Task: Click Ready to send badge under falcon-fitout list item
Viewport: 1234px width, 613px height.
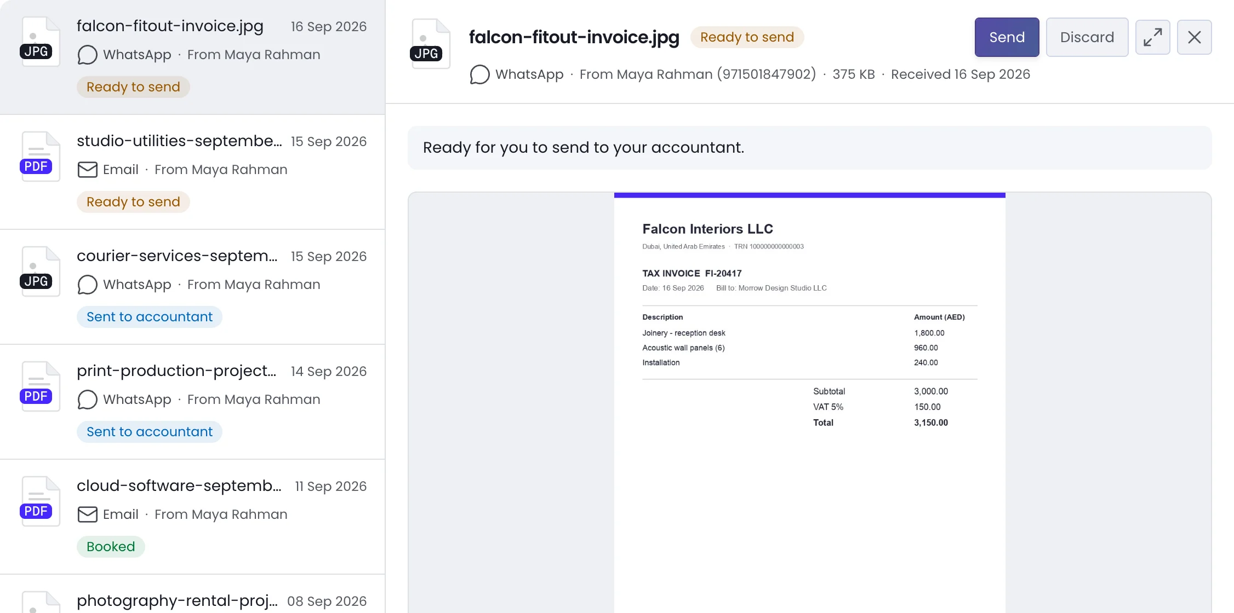Action: pos(133,87)
